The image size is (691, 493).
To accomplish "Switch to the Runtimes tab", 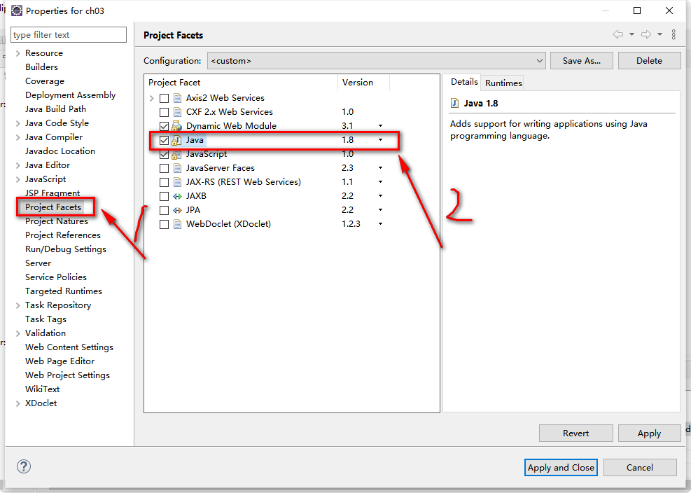I will pyautogui.click(x=502, y=83).
